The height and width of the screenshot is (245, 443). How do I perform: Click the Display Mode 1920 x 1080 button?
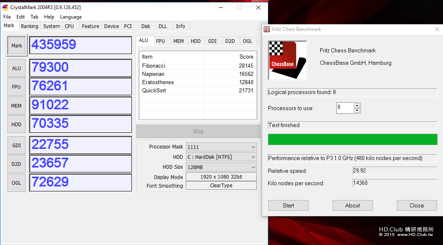click(221, 177)
